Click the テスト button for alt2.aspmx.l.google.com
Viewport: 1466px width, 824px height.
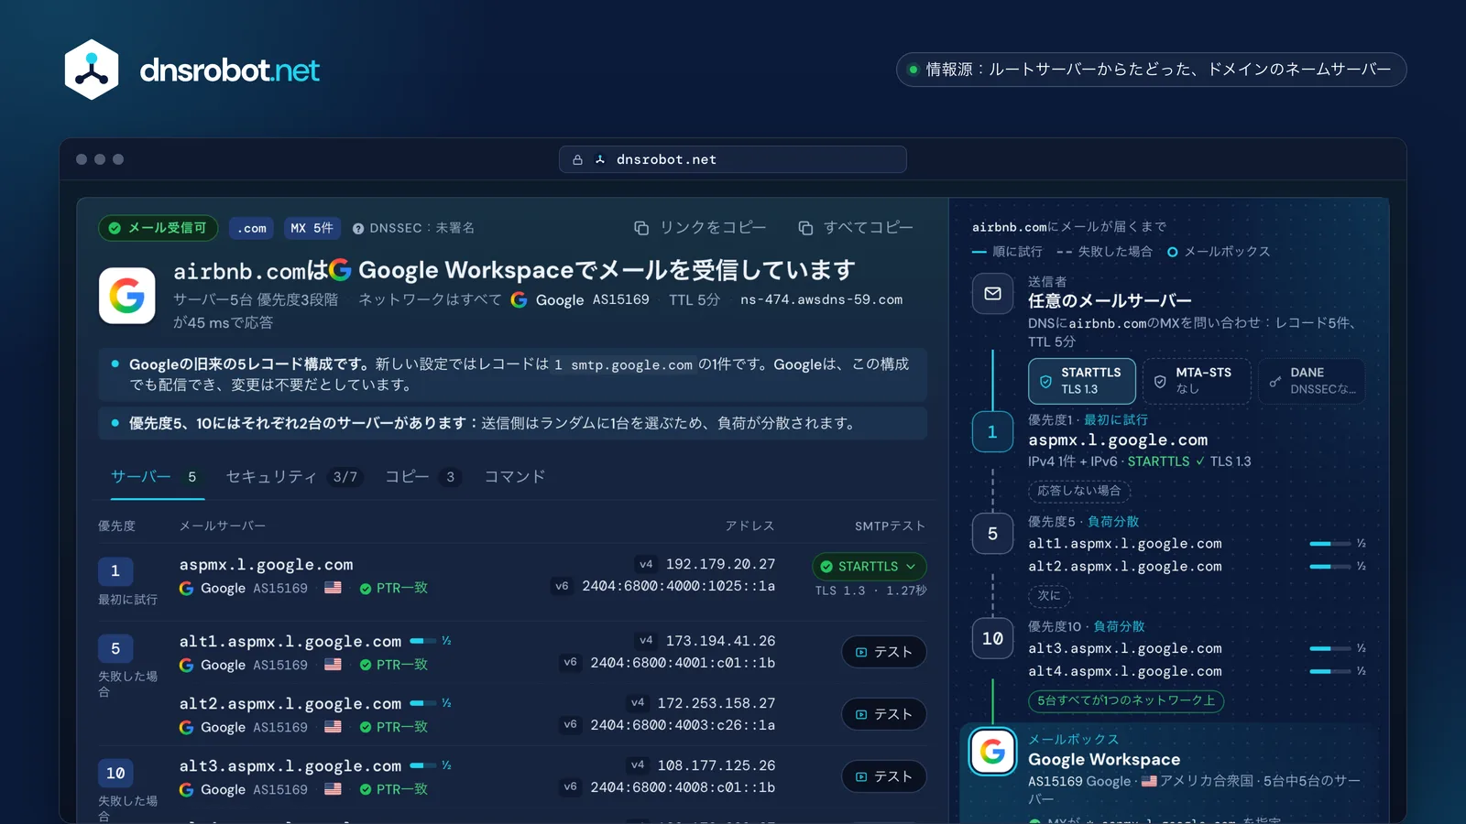[x=884, y=714]
